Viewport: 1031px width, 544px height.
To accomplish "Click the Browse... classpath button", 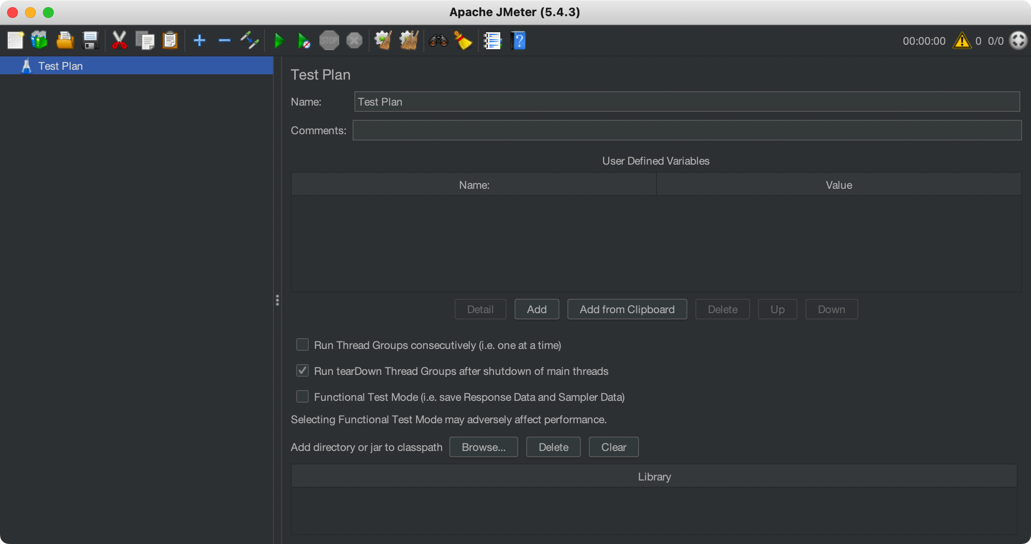I will (483, 447).
